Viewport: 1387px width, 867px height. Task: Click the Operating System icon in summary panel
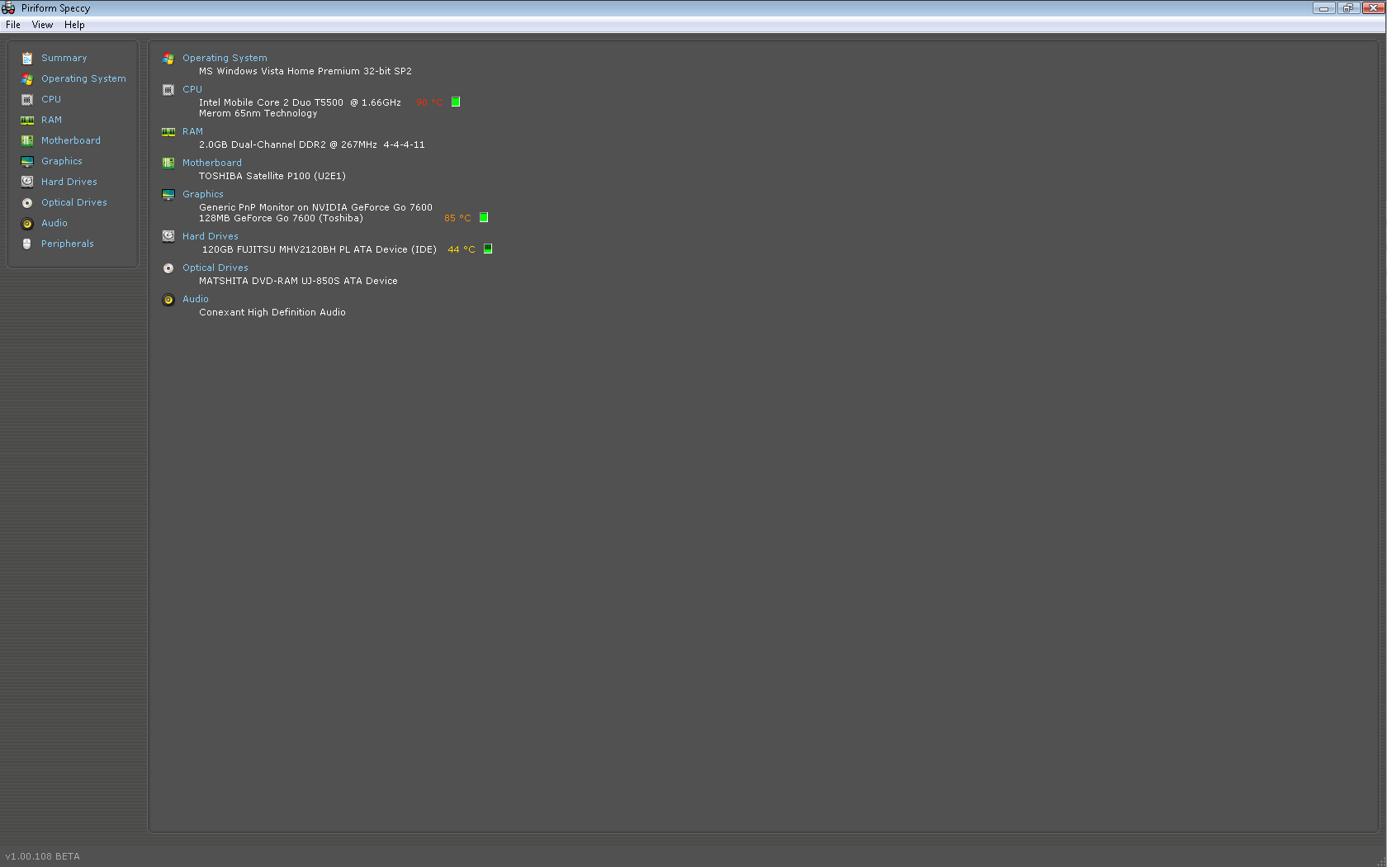[x=168, y=58]
